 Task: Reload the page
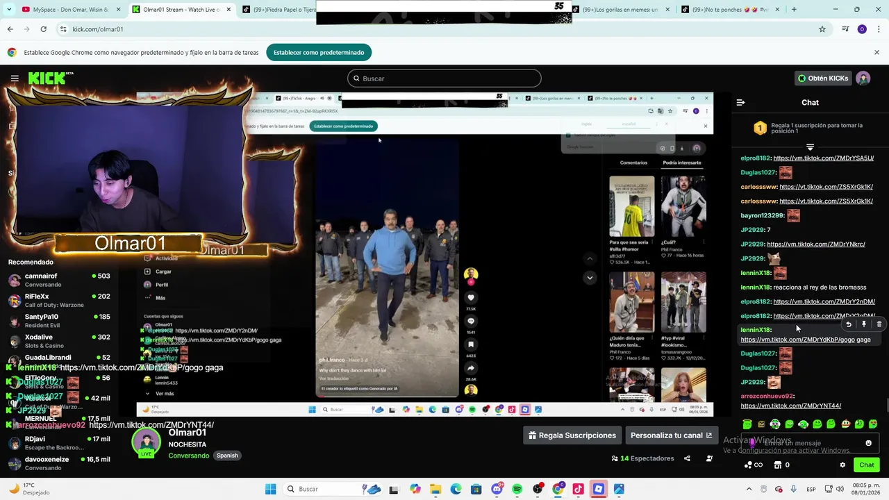click(x=43, y=29)
